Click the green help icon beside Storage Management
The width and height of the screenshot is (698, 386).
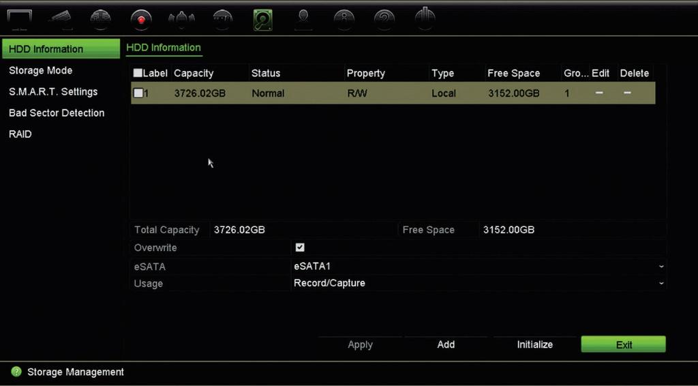[x=16, y=372]
